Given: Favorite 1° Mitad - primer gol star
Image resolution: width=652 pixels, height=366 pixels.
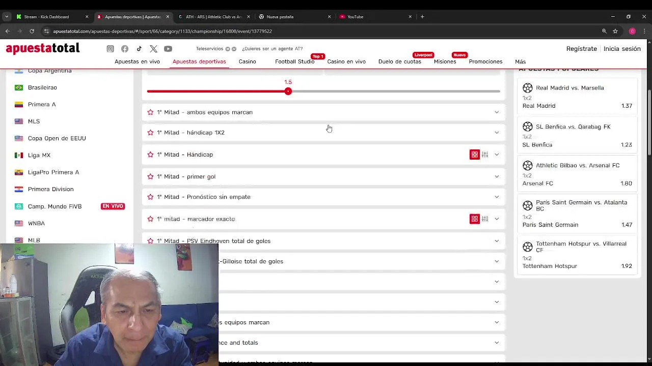Looking at the screenshot, I should pyautogui.click(x=150, y=176).
